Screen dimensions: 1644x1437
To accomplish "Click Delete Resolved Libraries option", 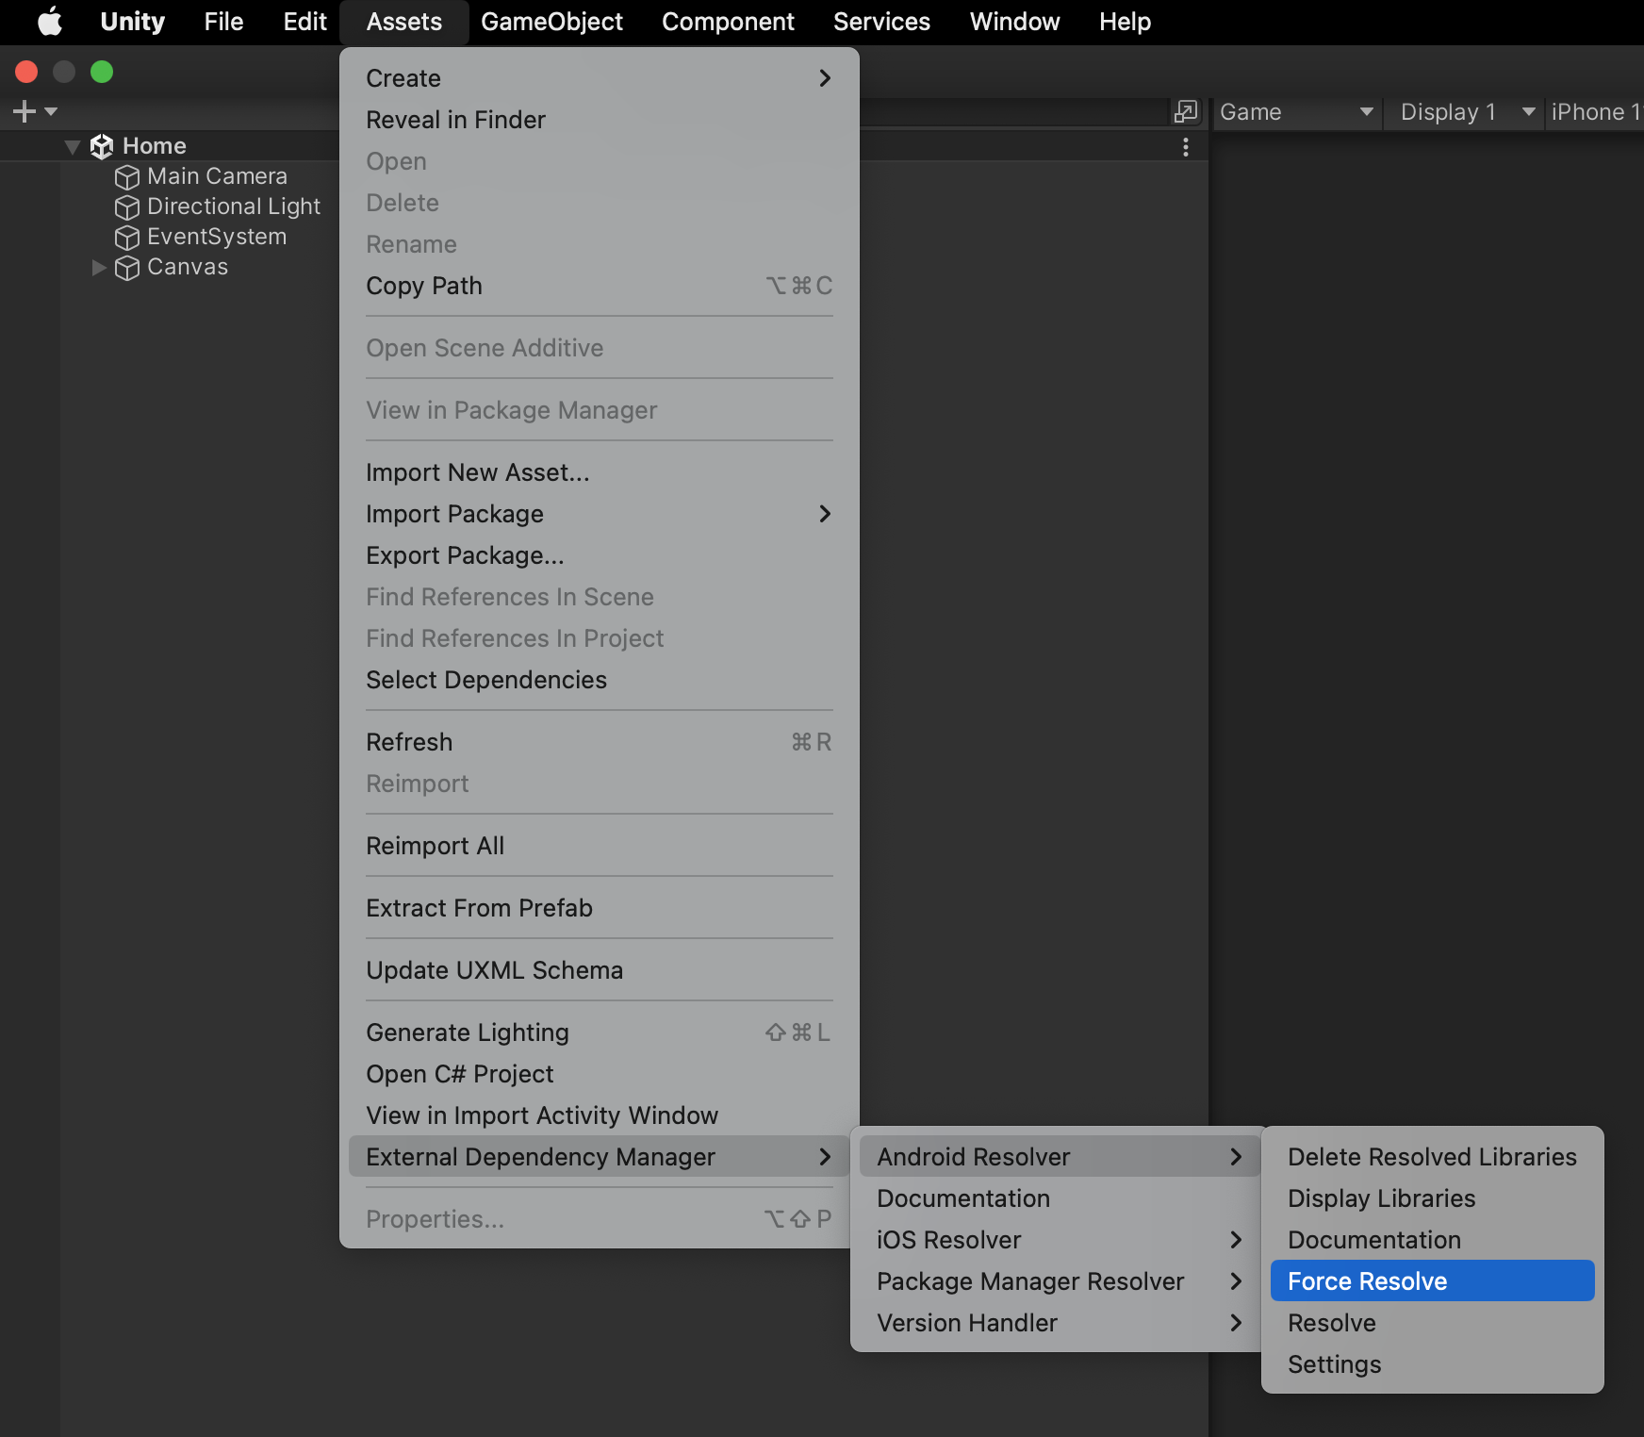I will [x=1431, y=1157].
